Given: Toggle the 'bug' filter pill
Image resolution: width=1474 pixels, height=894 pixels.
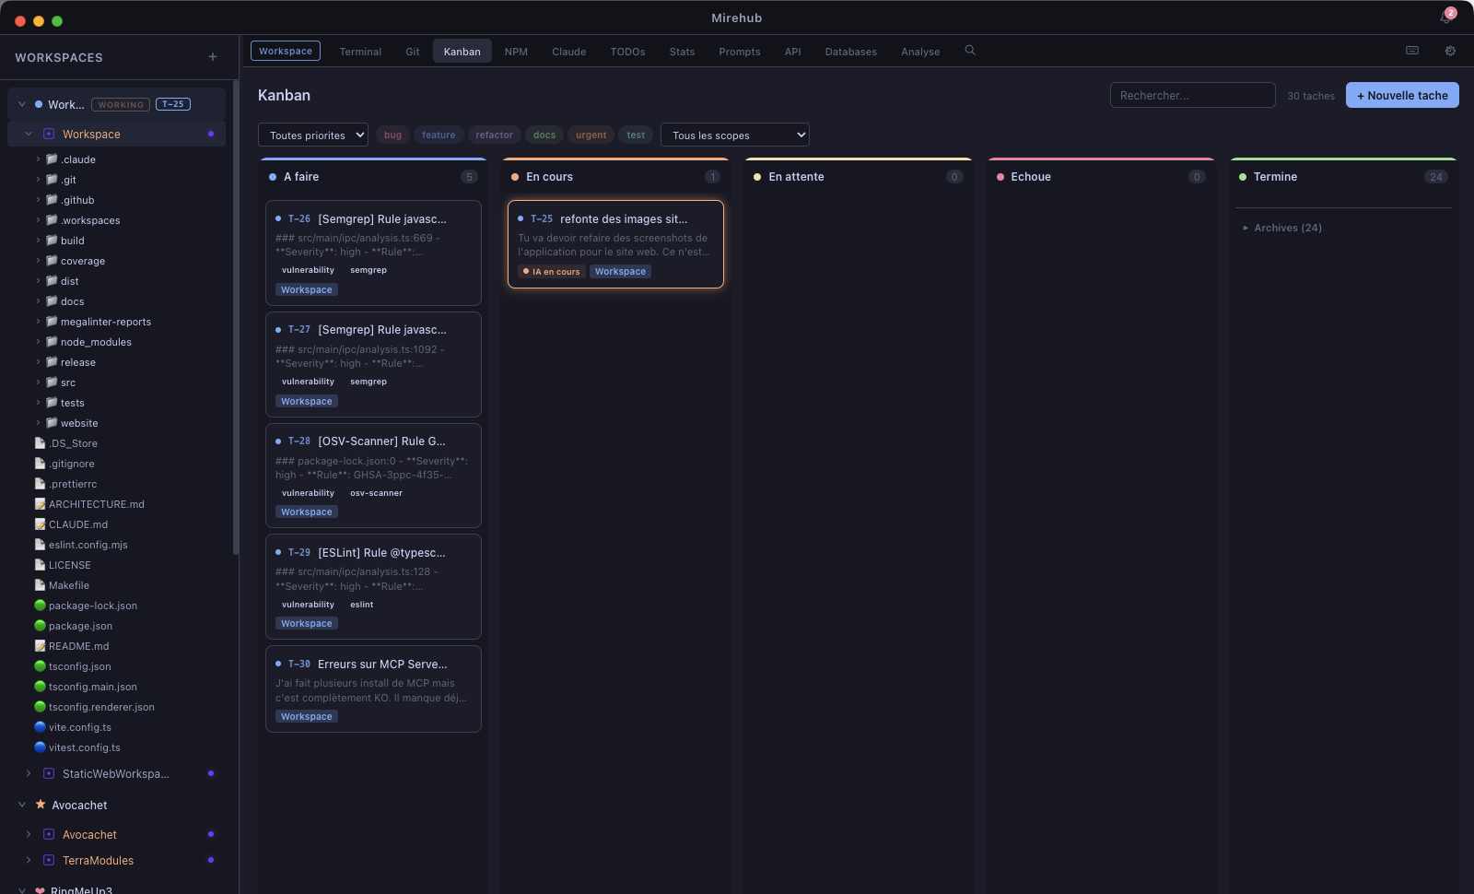Looking at the screenshot, I should (x=392, y=135).
